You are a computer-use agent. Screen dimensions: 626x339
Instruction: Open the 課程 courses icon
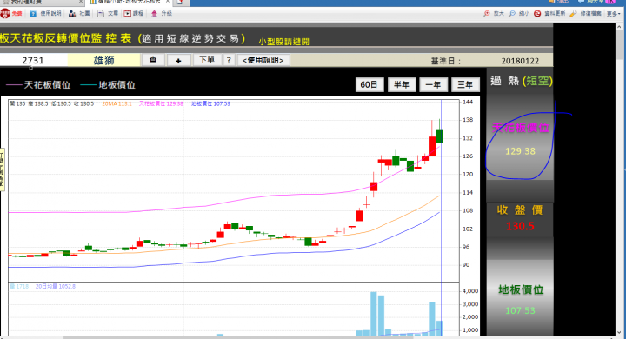point(127,14)
